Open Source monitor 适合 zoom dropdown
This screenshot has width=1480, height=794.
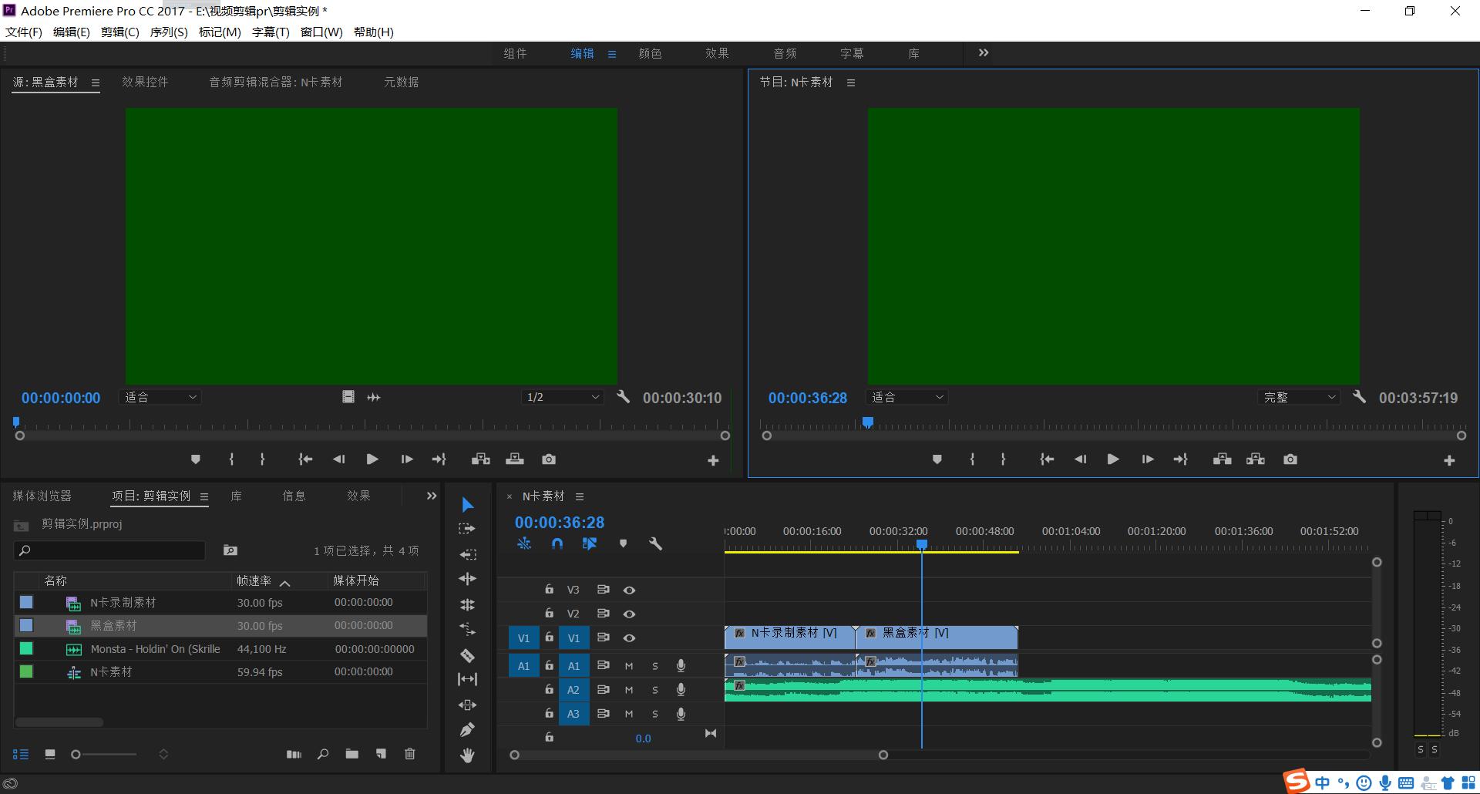click(161, 397)
